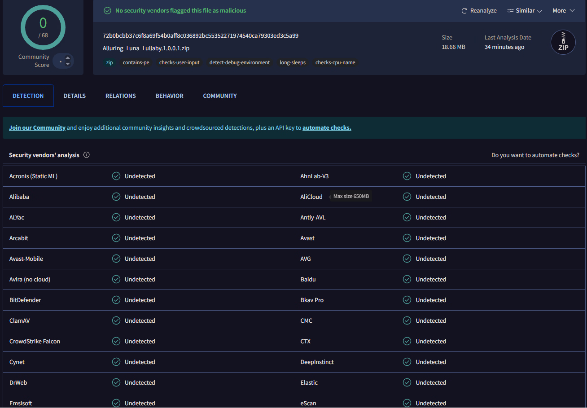Expand the More menu
The height and width of the screenshot is (408, 587).
pyautogui.click(x=564, y=11)
